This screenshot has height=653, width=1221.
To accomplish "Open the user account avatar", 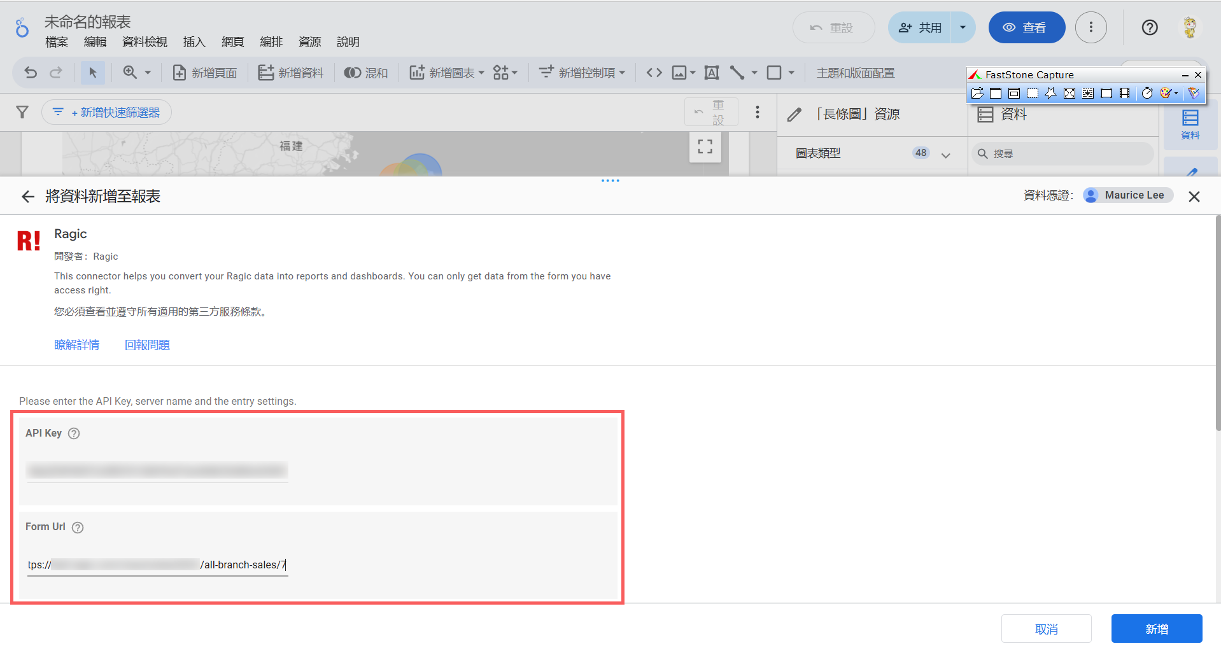I will 1190,27.
